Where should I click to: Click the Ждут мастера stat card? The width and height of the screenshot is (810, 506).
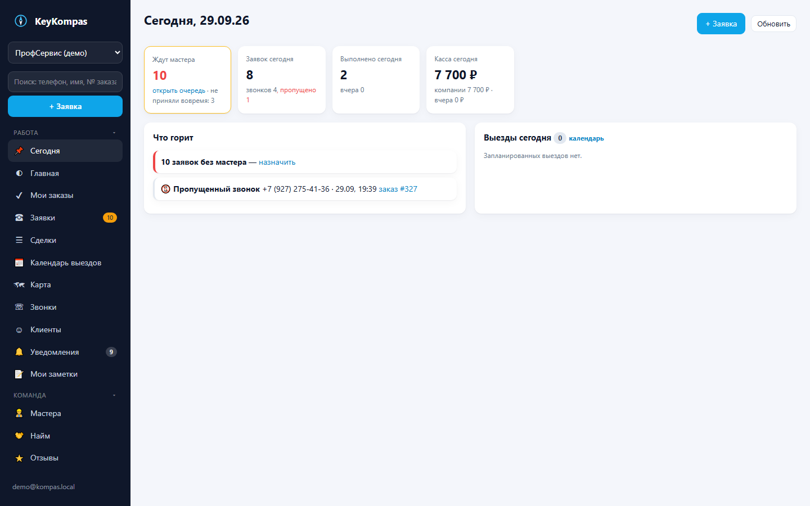click(188, 80)
